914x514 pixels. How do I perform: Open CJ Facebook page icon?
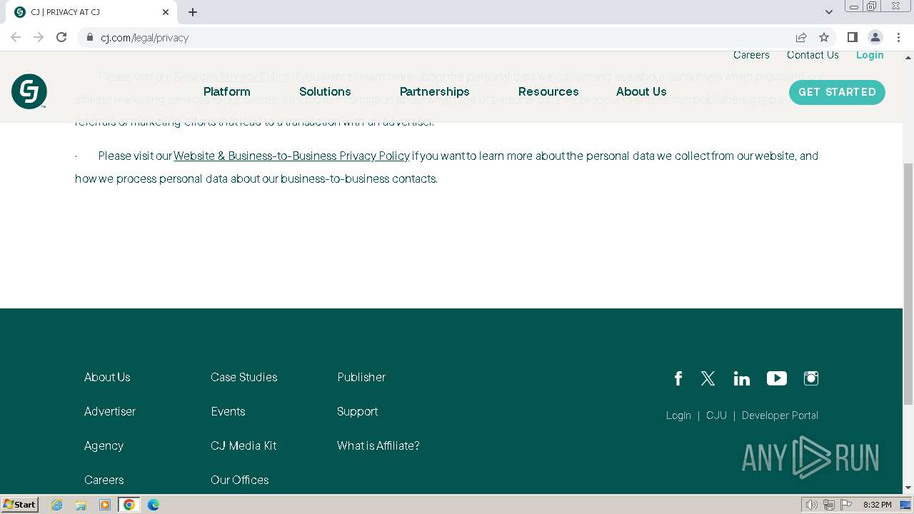[x=678, y=378]
